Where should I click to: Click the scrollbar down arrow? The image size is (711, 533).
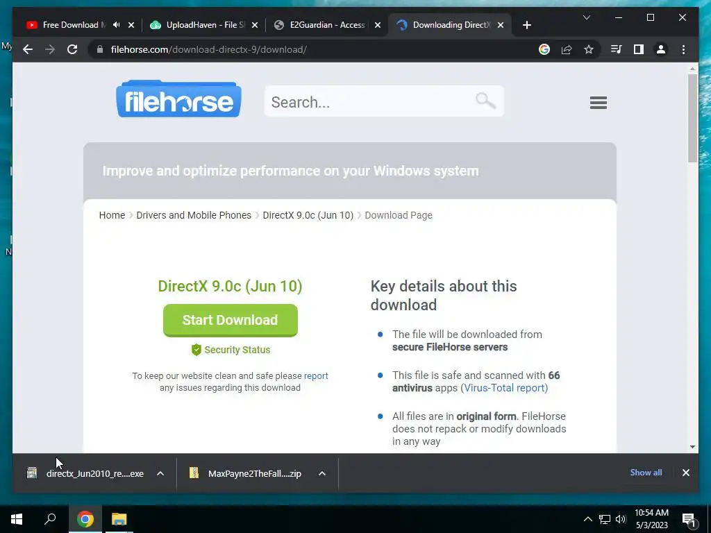692,446
